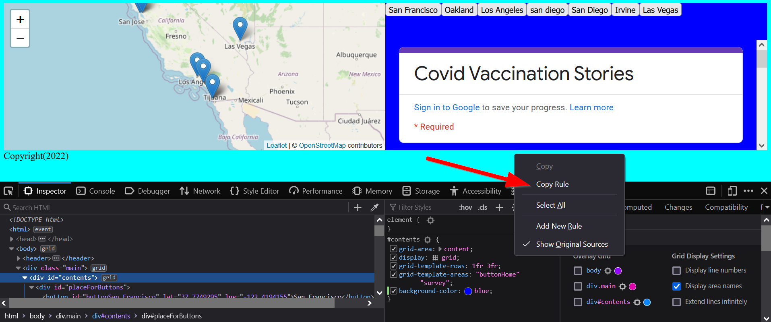Click the Los Angeles city button

coord(502,10)
